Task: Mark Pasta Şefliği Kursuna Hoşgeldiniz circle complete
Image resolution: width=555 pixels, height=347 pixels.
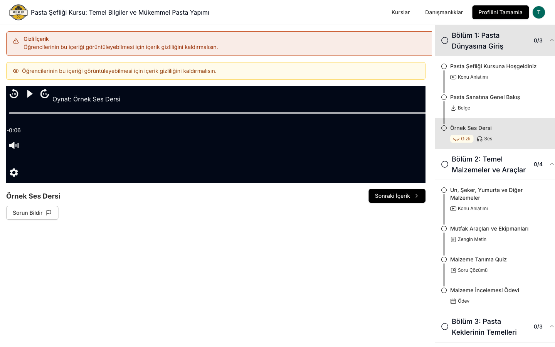Action: coord(444,66)
